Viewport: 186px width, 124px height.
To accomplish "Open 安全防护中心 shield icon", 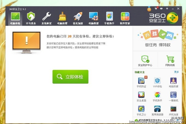I will point(145,61).
